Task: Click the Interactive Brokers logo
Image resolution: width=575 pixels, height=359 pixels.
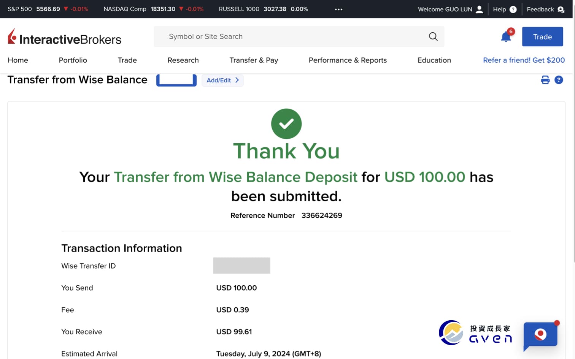Action: [x=65, y=37]
